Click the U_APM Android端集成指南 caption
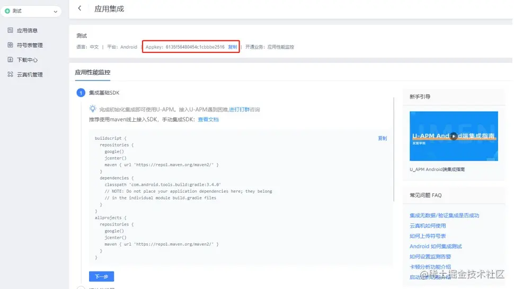This screenshot has width=514, height=289. [437, 169]
